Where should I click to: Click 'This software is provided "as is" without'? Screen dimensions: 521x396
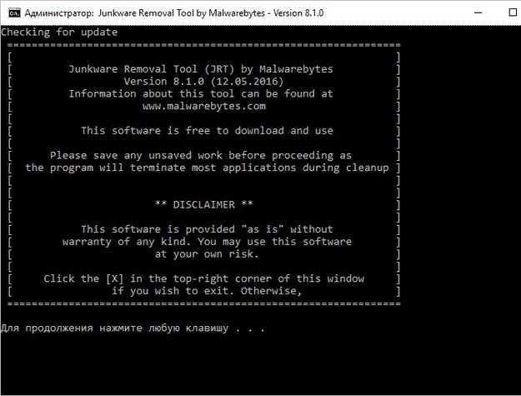pos(207,229)
